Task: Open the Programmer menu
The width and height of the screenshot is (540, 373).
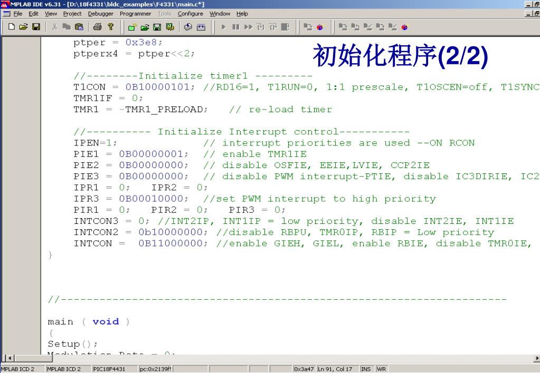Action: tap(135, 14)
